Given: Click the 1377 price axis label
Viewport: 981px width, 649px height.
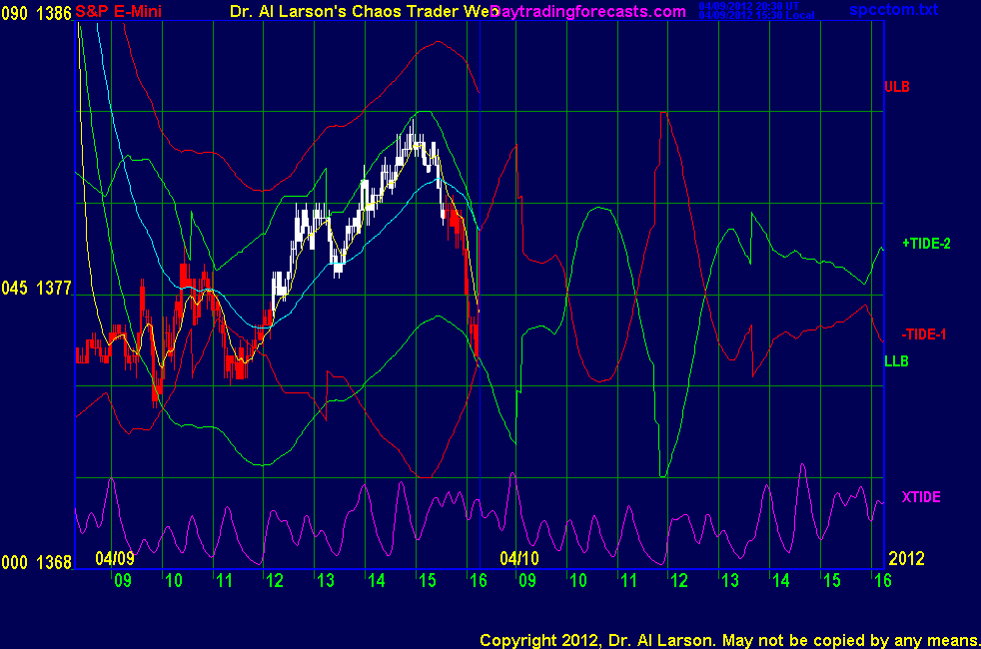Looking at the screenshot, I should click(55, 289).
